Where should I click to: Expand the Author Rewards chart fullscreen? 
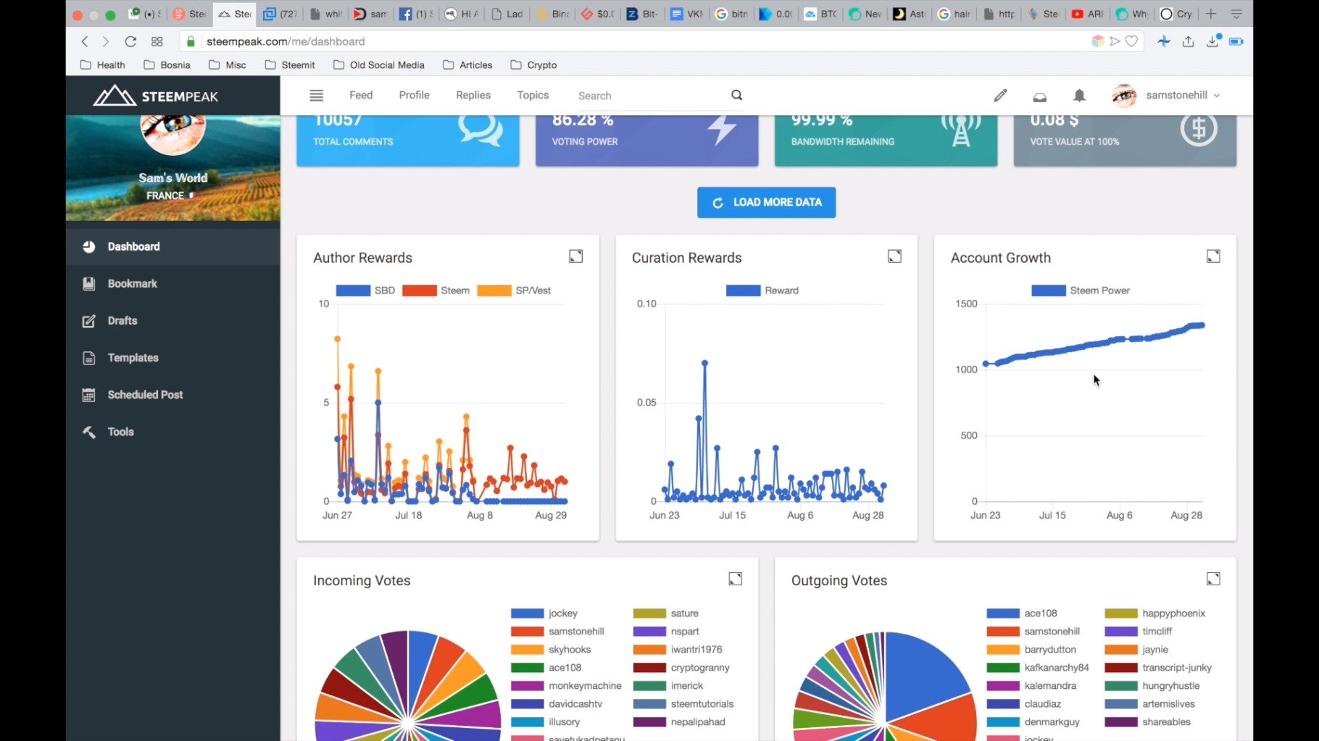575,256
